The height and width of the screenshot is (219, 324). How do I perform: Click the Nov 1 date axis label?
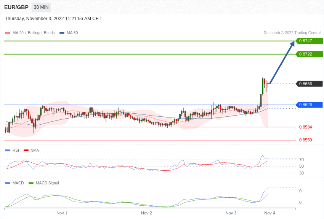coord(62,213)
